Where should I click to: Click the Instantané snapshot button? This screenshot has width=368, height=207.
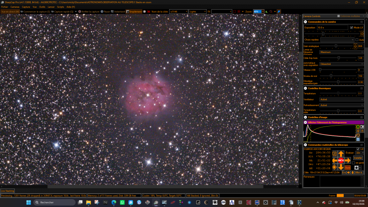pyautogui.click(x=118, y=11)
